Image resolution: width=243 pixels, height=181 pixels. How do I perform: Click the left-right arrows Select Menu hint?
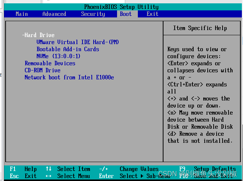coord(68,176)
